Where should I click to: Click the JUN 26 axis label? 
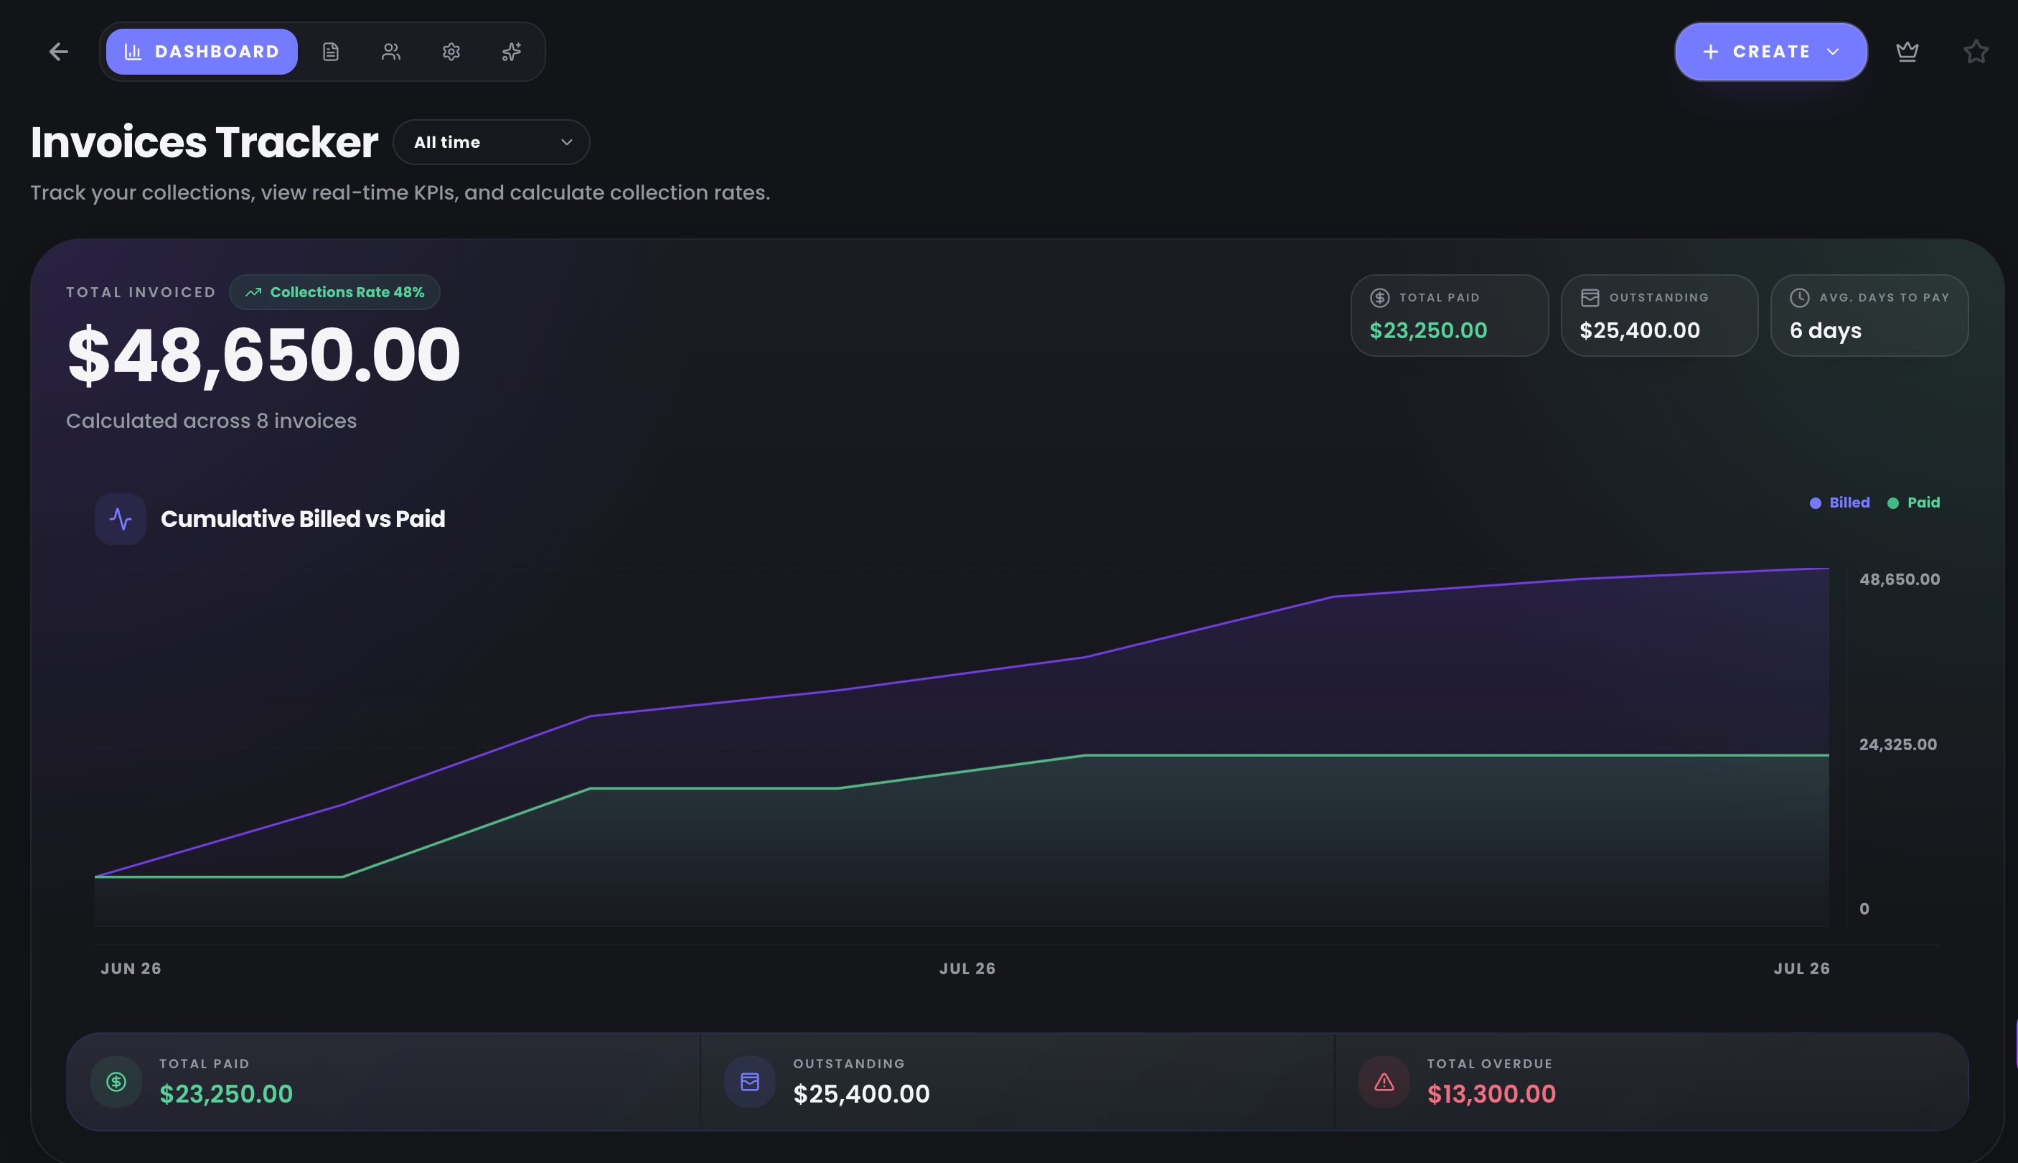coord(131,968)
